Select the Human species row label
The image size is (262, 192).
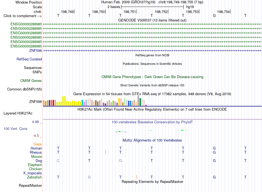coord(36,148)
